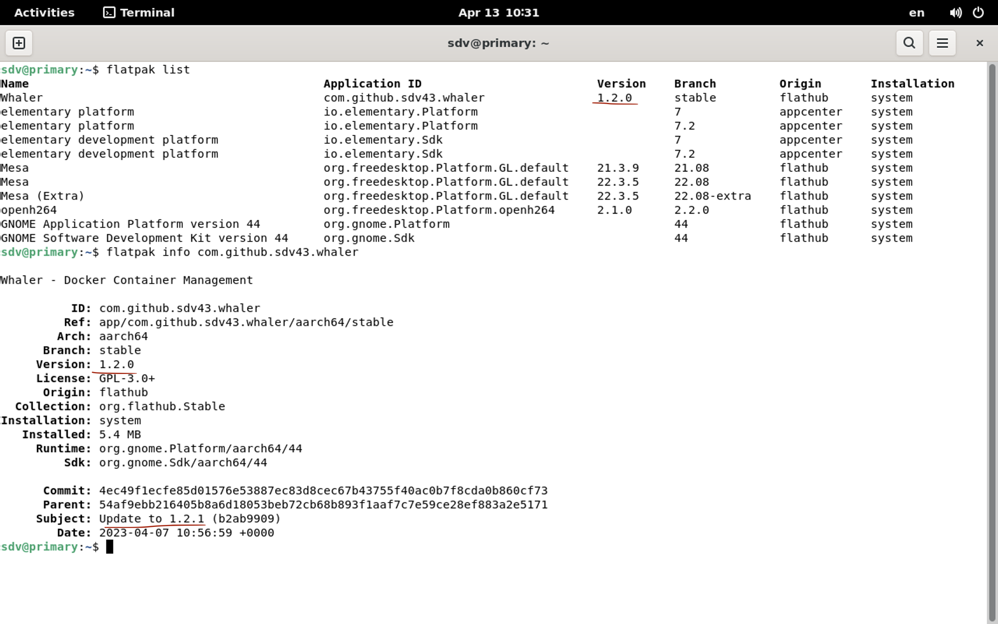
Task: Open terminal search
Action: point(909,43)
